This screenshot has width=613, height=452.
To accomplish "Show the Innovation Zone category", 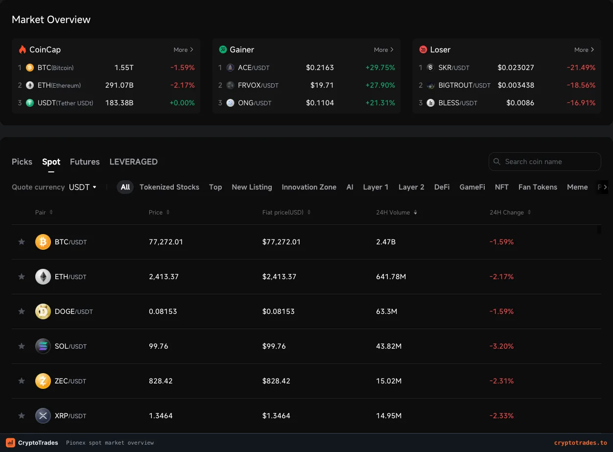I will click(309, 187).
